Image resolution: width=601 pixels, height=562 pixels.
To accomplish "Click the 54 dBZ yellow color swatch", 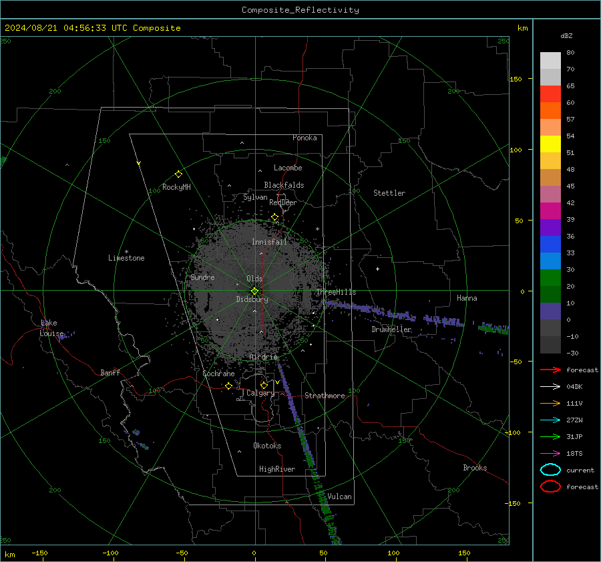I will tap(550, 144).
